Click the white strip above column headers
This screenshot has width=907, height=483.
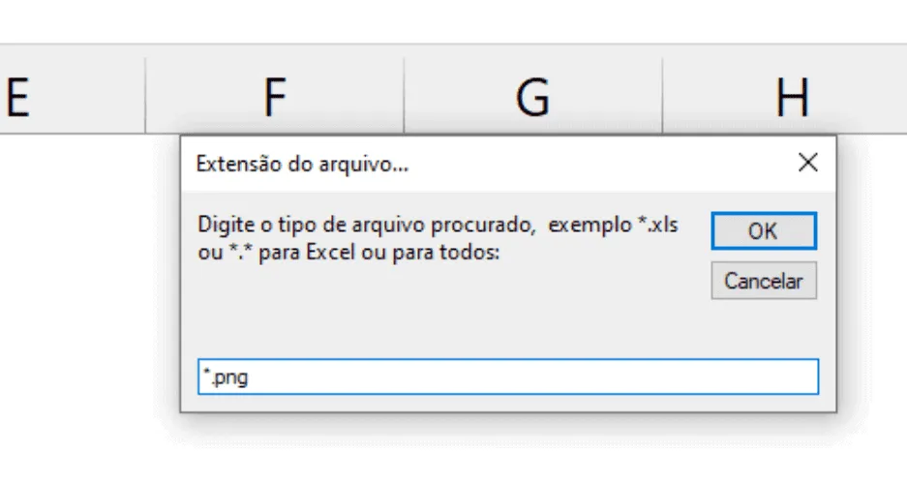(x=453, y=21)
